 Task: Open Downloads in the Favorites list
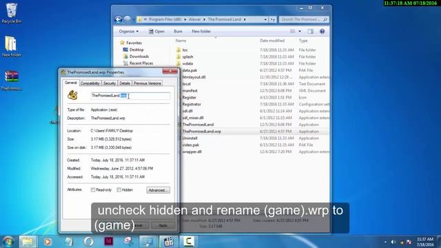[x=139, y=56]
